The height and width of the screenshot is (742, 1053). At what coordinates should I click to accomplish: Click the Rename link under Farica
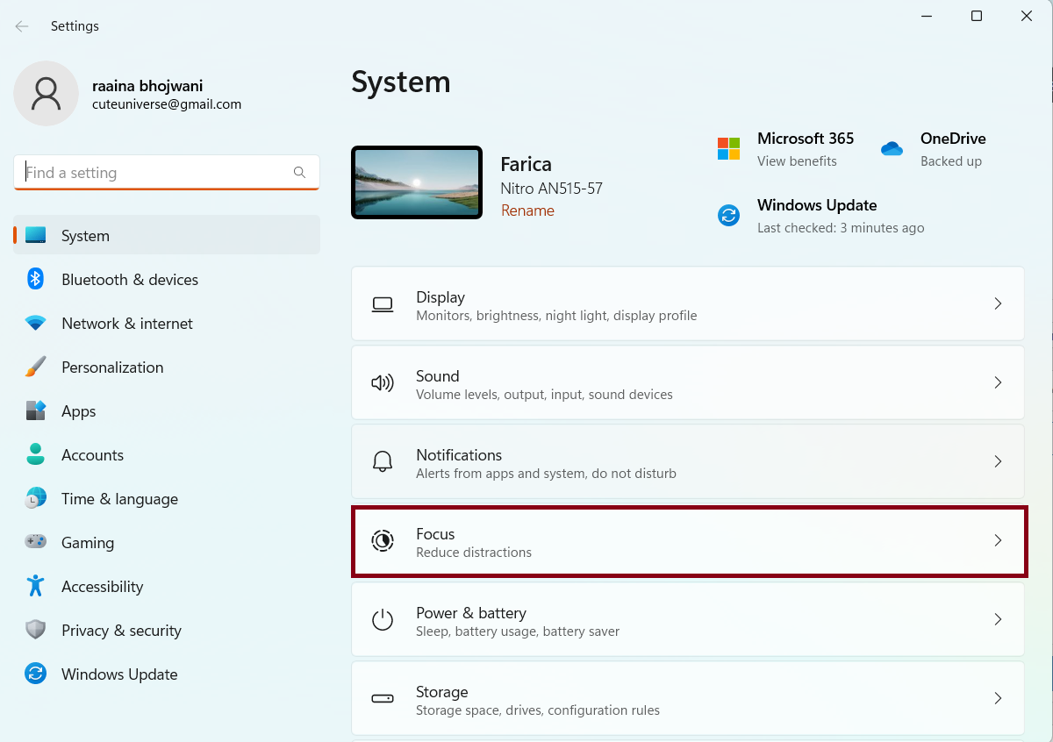pos(527,210)
